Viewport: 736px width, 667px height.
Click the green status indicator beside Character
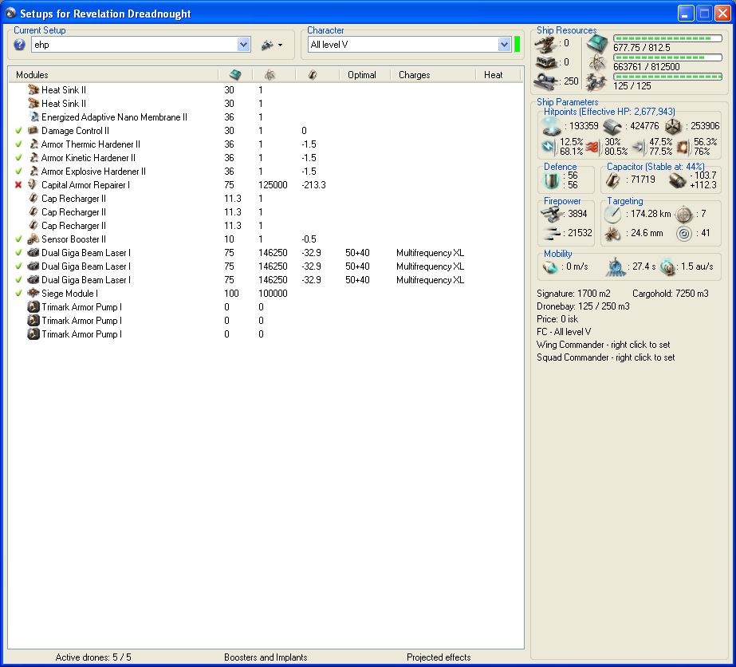(x=518, y=45)
